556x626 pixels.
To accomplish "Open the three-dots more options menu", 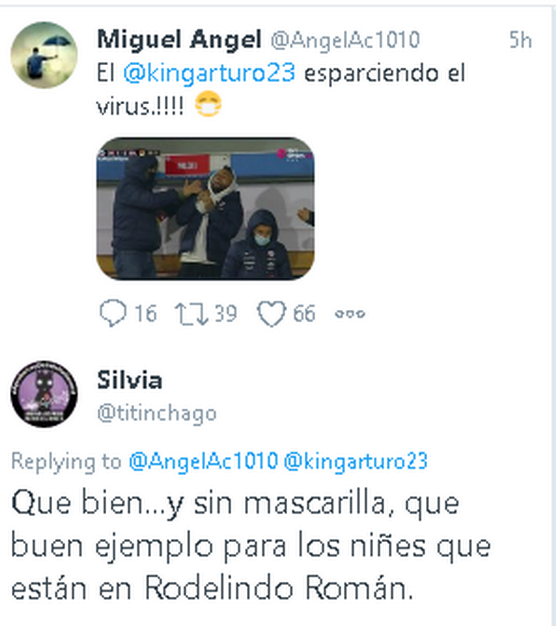I will point(350,314).
